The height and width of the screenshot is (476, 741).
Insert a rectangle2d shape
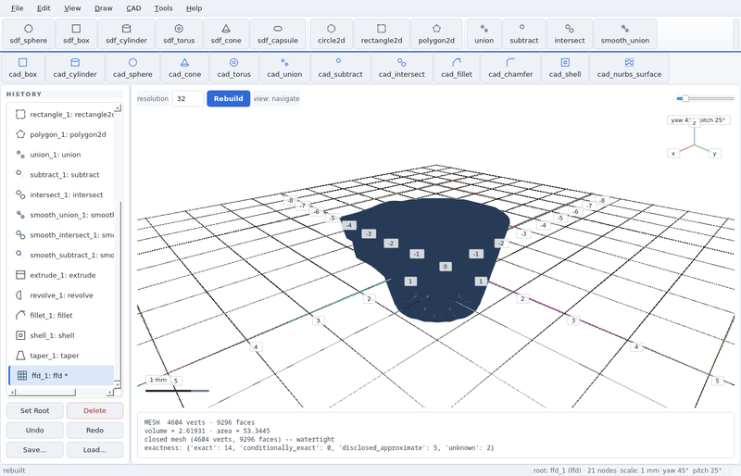click(382, 34)
